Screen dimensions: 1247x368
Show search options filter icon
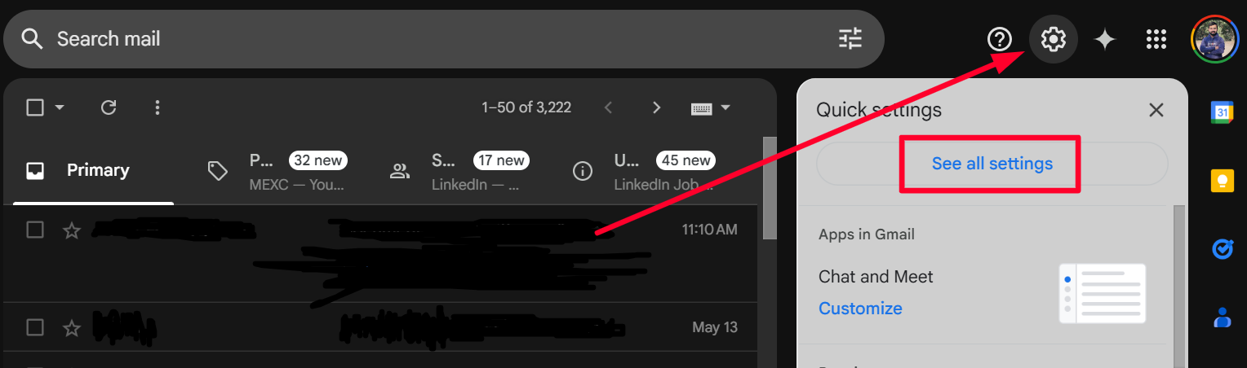point(850,38)
